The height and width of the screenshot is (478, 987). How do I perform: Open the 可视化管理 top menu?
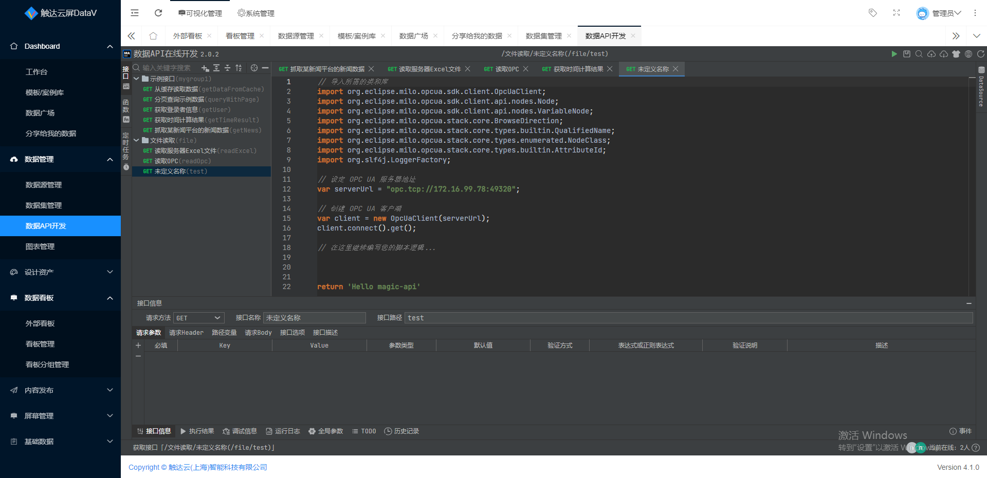click(x=200, y=13)
